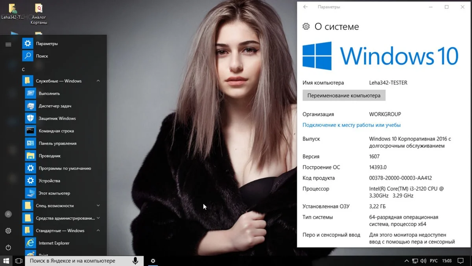Click the network icon in system tray

point(415,261)
